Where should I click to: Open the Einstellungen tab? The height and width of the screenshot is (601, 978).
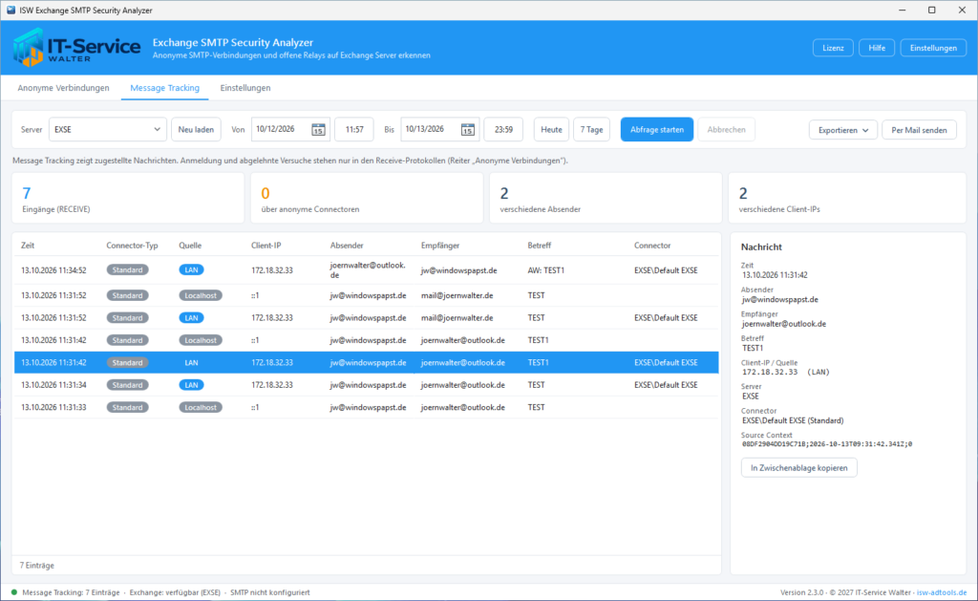245,88
